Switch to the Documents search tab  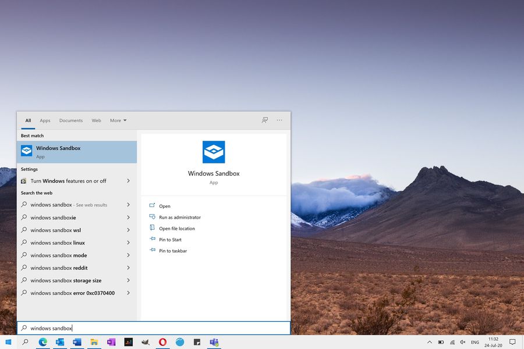(x=71, y=120)
